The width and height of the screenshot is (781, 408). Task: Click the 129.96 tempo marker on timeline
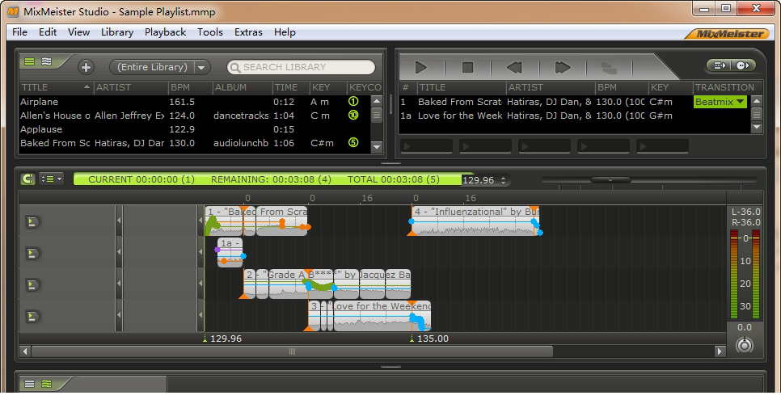222,339
